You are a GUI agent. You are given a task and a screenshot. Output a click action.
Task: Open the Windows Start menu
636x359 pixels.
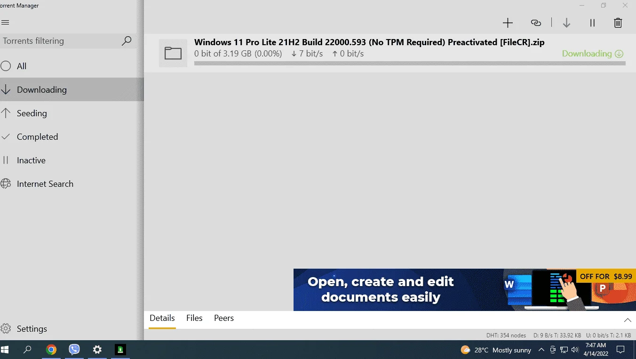point(5,350)
